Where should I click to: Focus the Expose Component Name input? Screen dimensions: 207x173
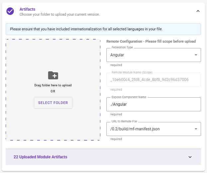tap(154, 104)
